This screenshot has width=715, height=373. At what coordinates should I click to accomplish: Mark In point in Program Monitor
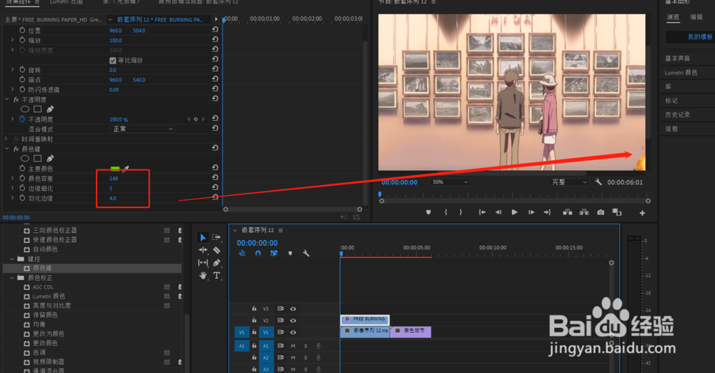tap(445, 212)
